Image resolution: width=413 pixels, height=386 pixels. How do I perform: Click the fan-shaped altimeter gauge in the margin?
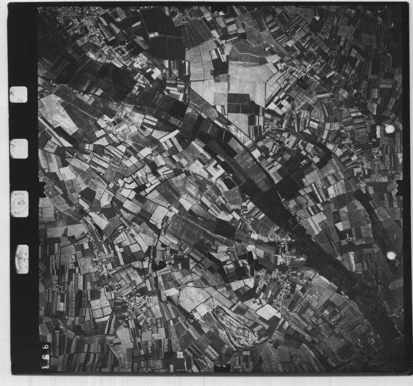(22, 259)
